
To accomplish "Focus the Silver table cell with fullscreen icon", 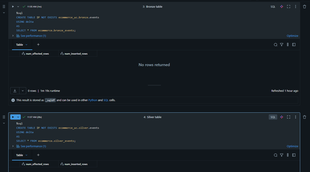I will [289, 117].
